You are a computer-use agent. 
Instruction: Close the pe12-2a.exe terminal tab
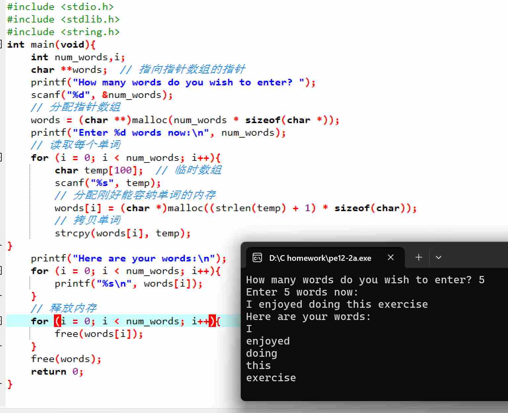click(391, 257)
